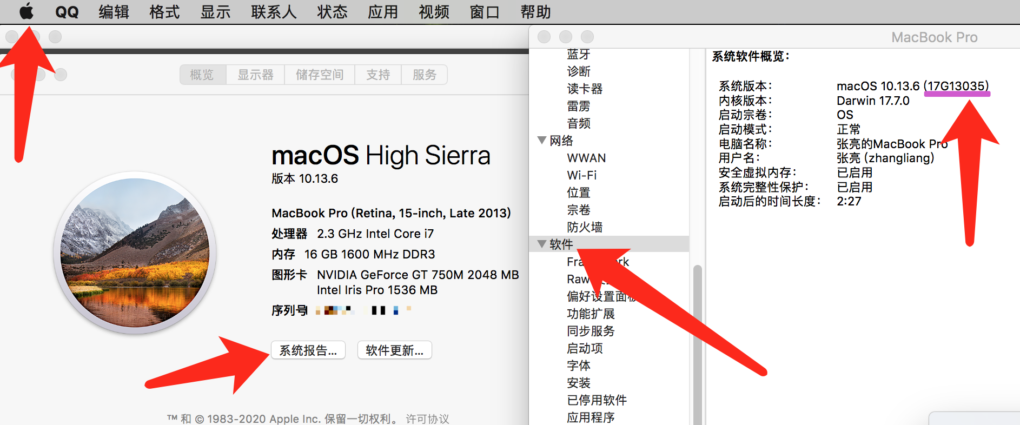
Task: Select 应用程序 under 软件
Action: click(x=591, y=417)
